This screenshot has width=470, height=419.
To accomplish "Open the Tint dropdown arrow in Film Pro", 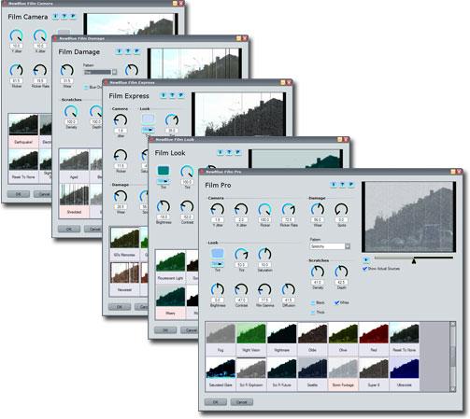I will click(218, 264).
